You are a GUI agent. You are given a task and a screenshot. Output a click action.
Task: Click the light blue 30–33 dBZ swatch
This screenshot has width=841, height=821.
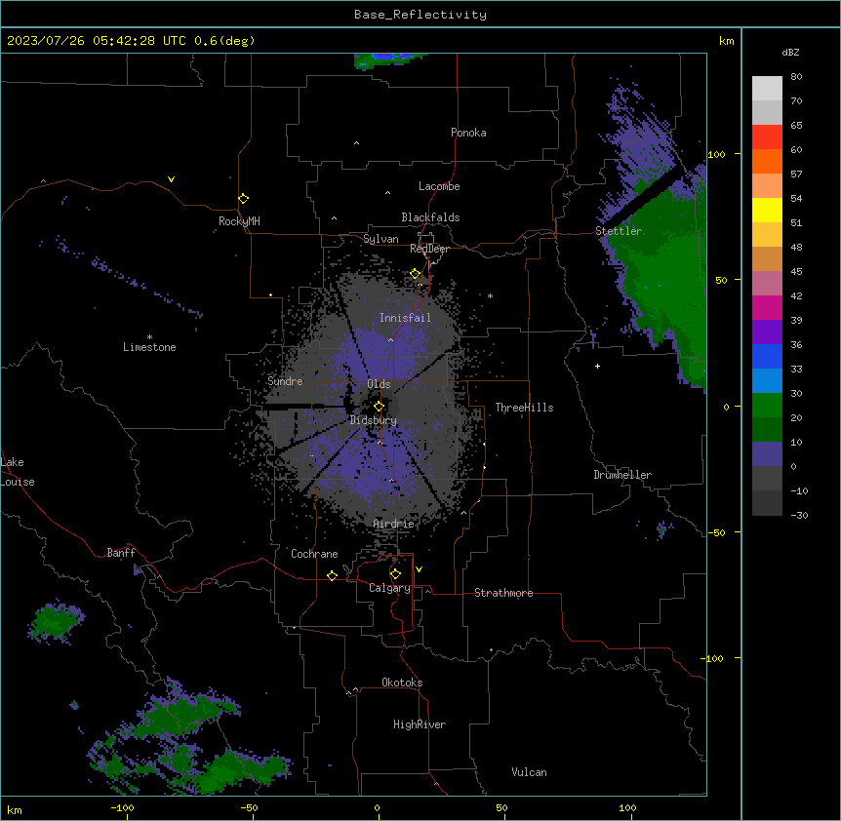[x=767, y=381]
